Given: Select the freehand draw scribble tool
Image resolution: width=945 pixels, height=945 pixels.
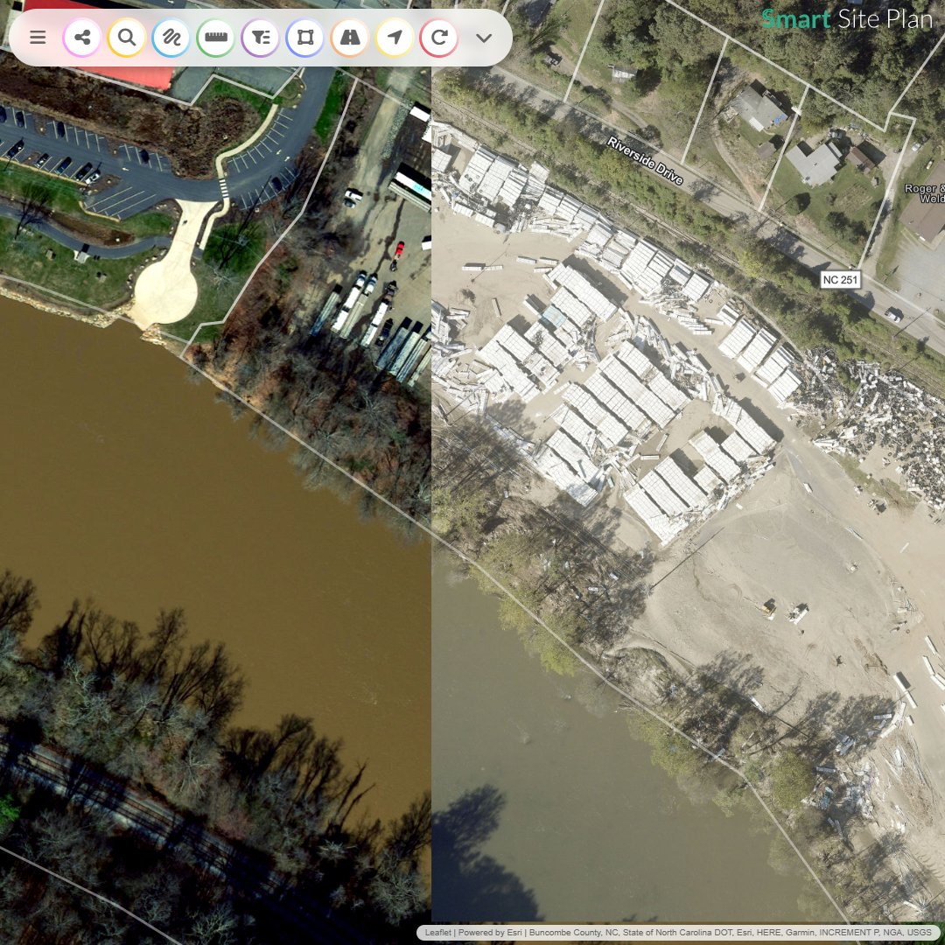Looking at the screenshot, I should (x=171, y=38).
